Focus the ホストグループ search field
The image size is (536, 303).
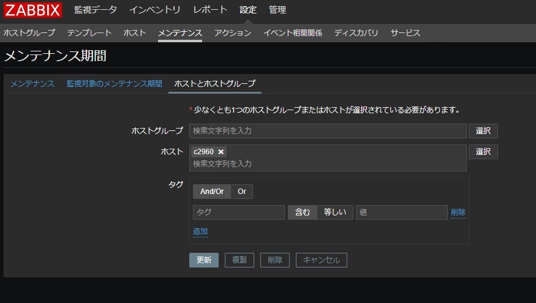tap(328, 131)
